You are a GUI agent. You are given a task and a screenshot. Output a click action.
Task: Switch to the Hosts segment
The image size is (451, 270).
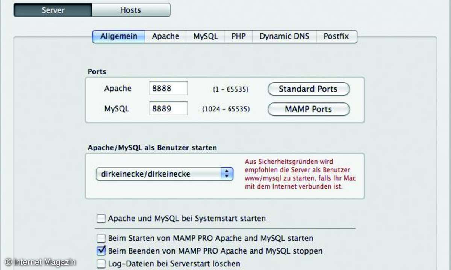click(131, 10)
